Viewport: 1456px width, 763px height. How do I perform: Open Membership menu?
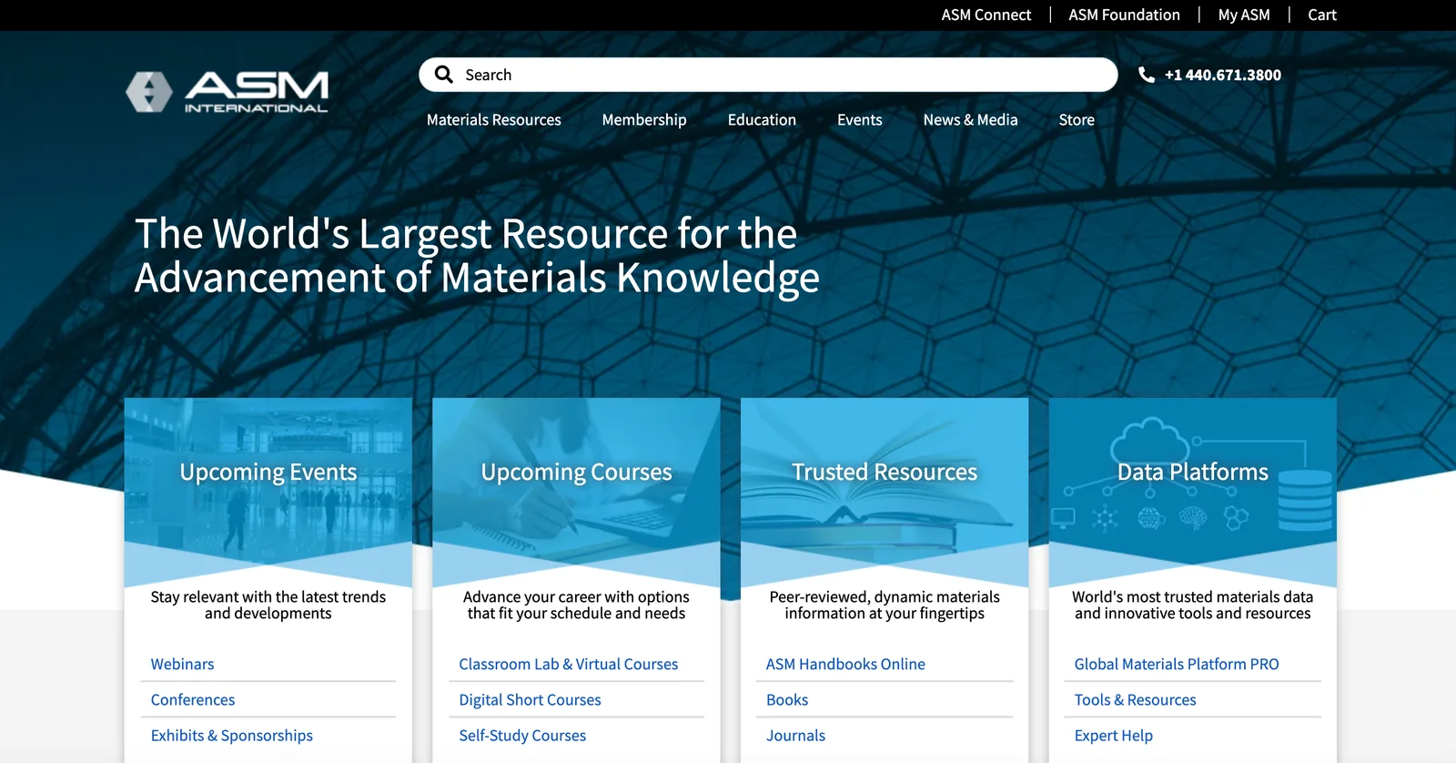[x=644, y=119]
